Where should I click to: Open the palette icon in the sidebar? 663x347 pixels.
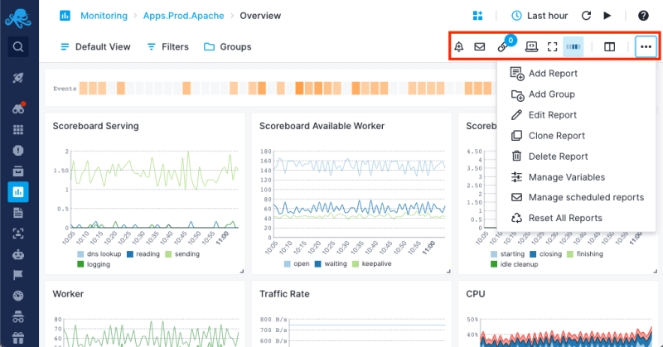coord(17,296)
